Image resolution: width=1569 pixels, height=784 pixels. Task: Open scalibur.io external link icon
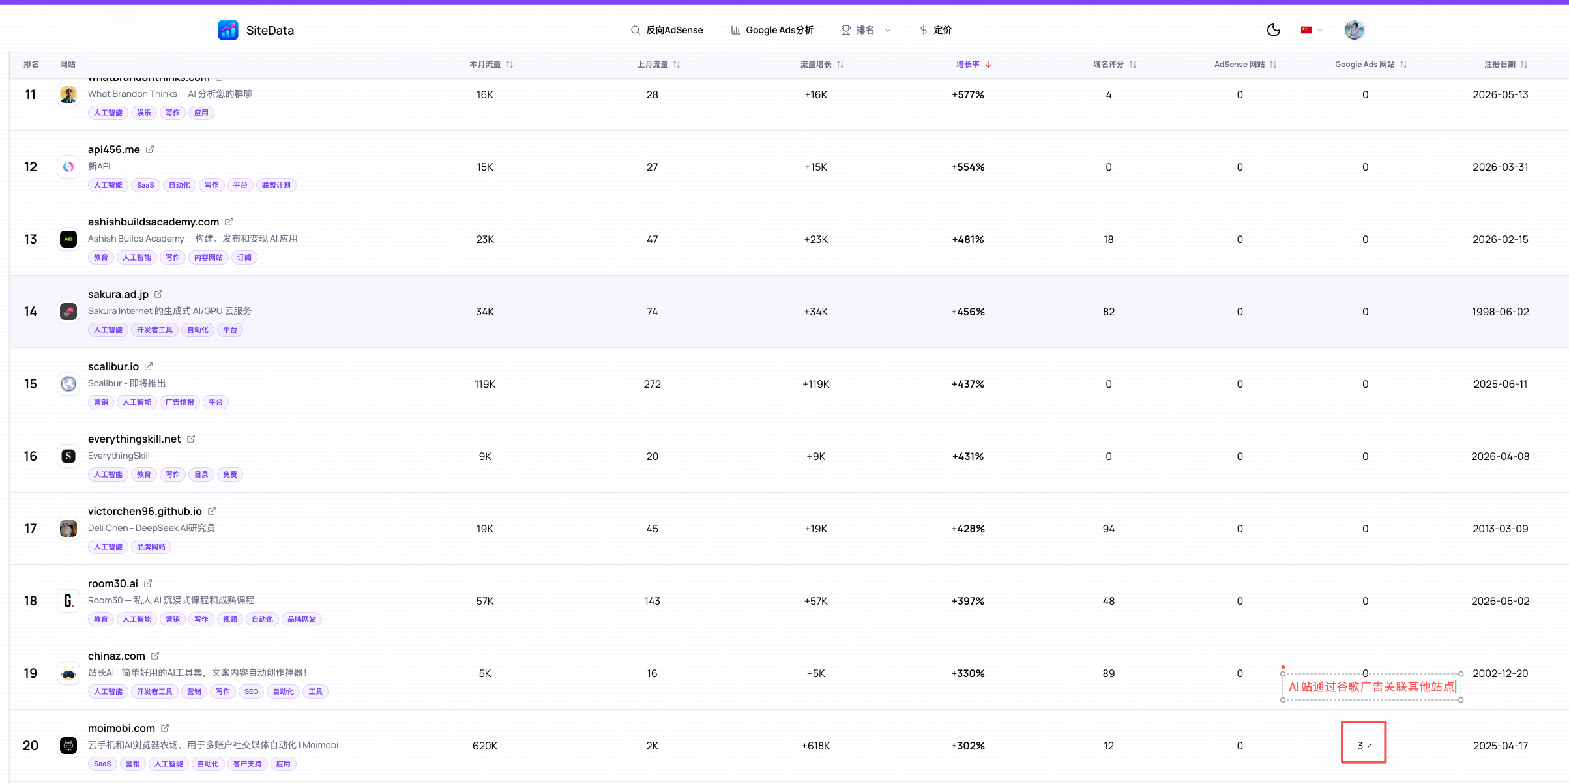[149, 366]
